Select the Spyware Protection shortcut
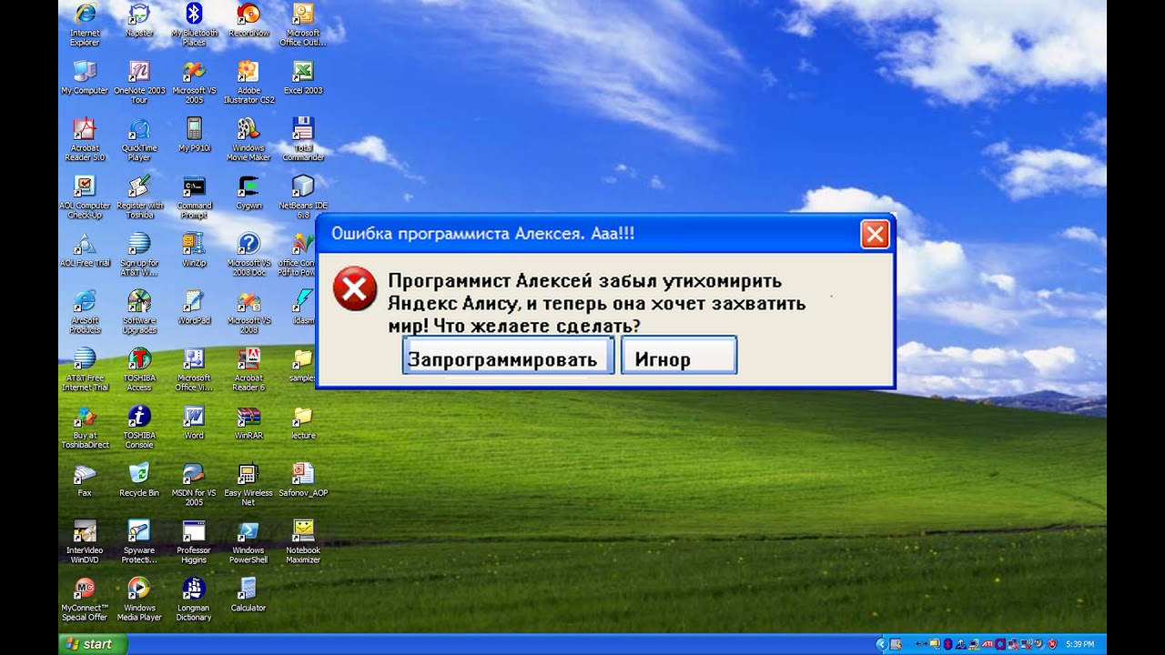1165x655 pixels. [139, 540]
